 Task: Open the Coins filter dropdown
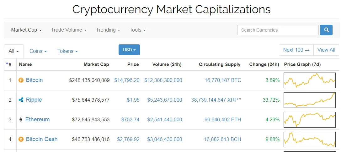tap(38, 51)
